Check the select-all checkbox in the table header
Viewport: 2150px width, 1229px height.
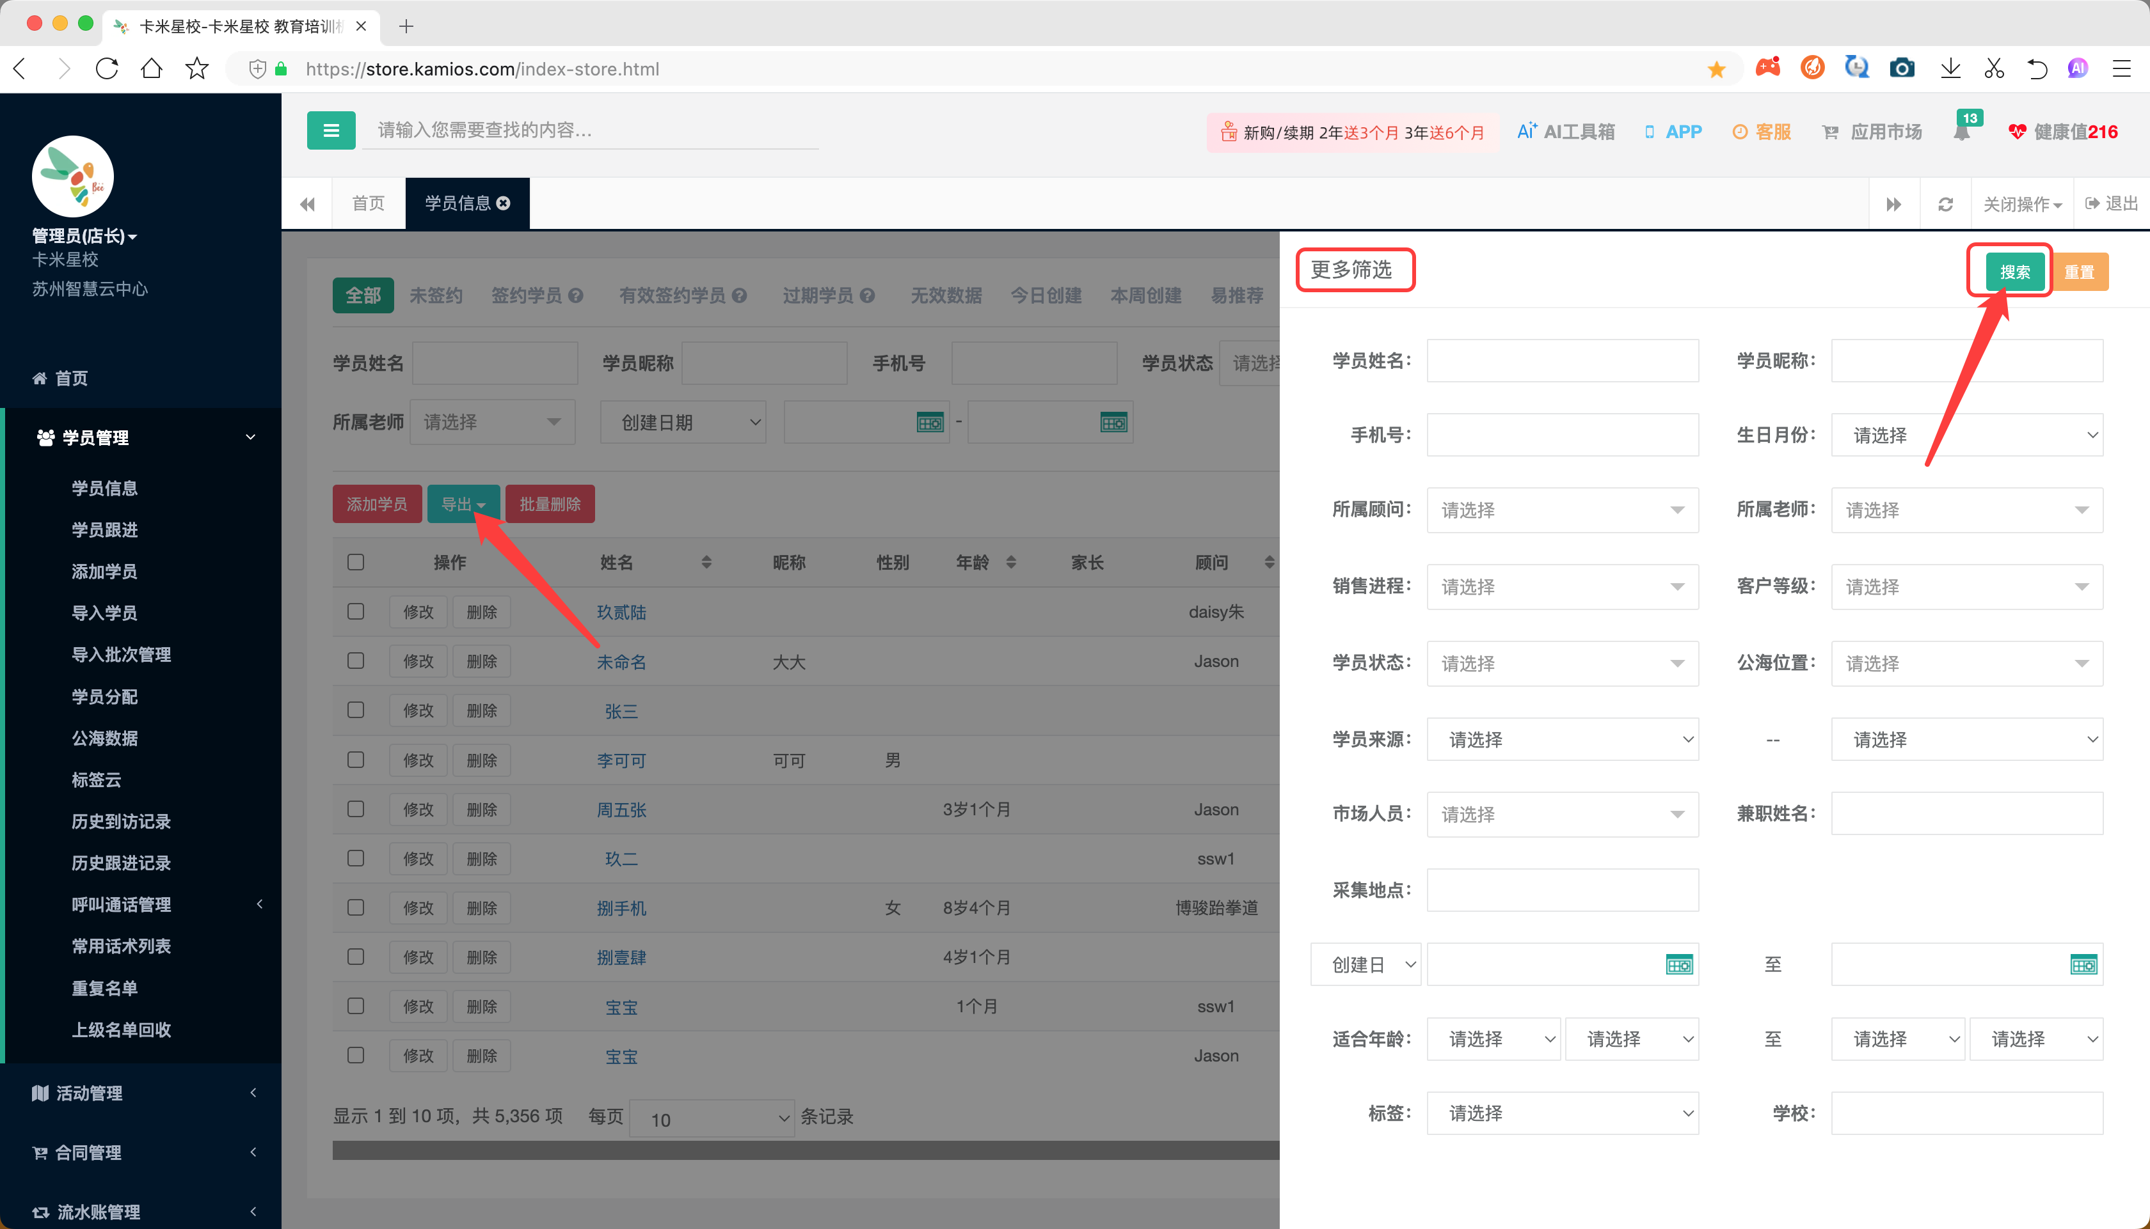click(x=356, y=562)
